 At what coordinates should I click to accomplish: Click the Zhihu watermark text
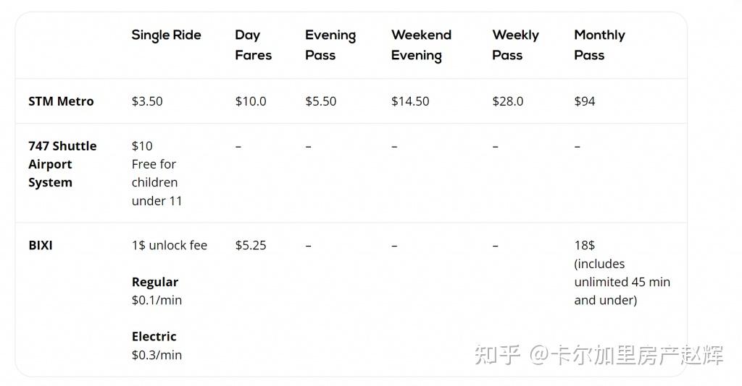point(599,355)
